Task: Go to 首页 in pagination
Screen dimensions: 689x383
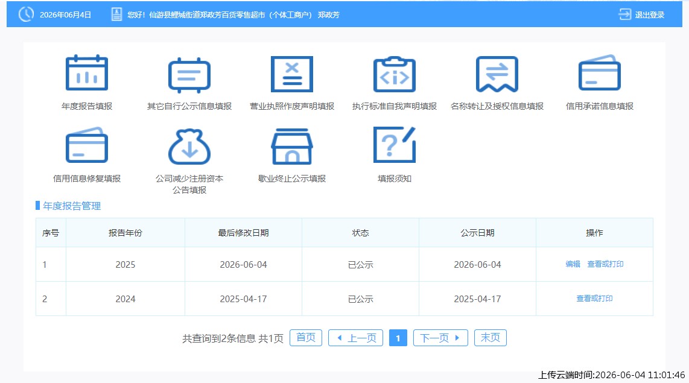Action: 306,337
